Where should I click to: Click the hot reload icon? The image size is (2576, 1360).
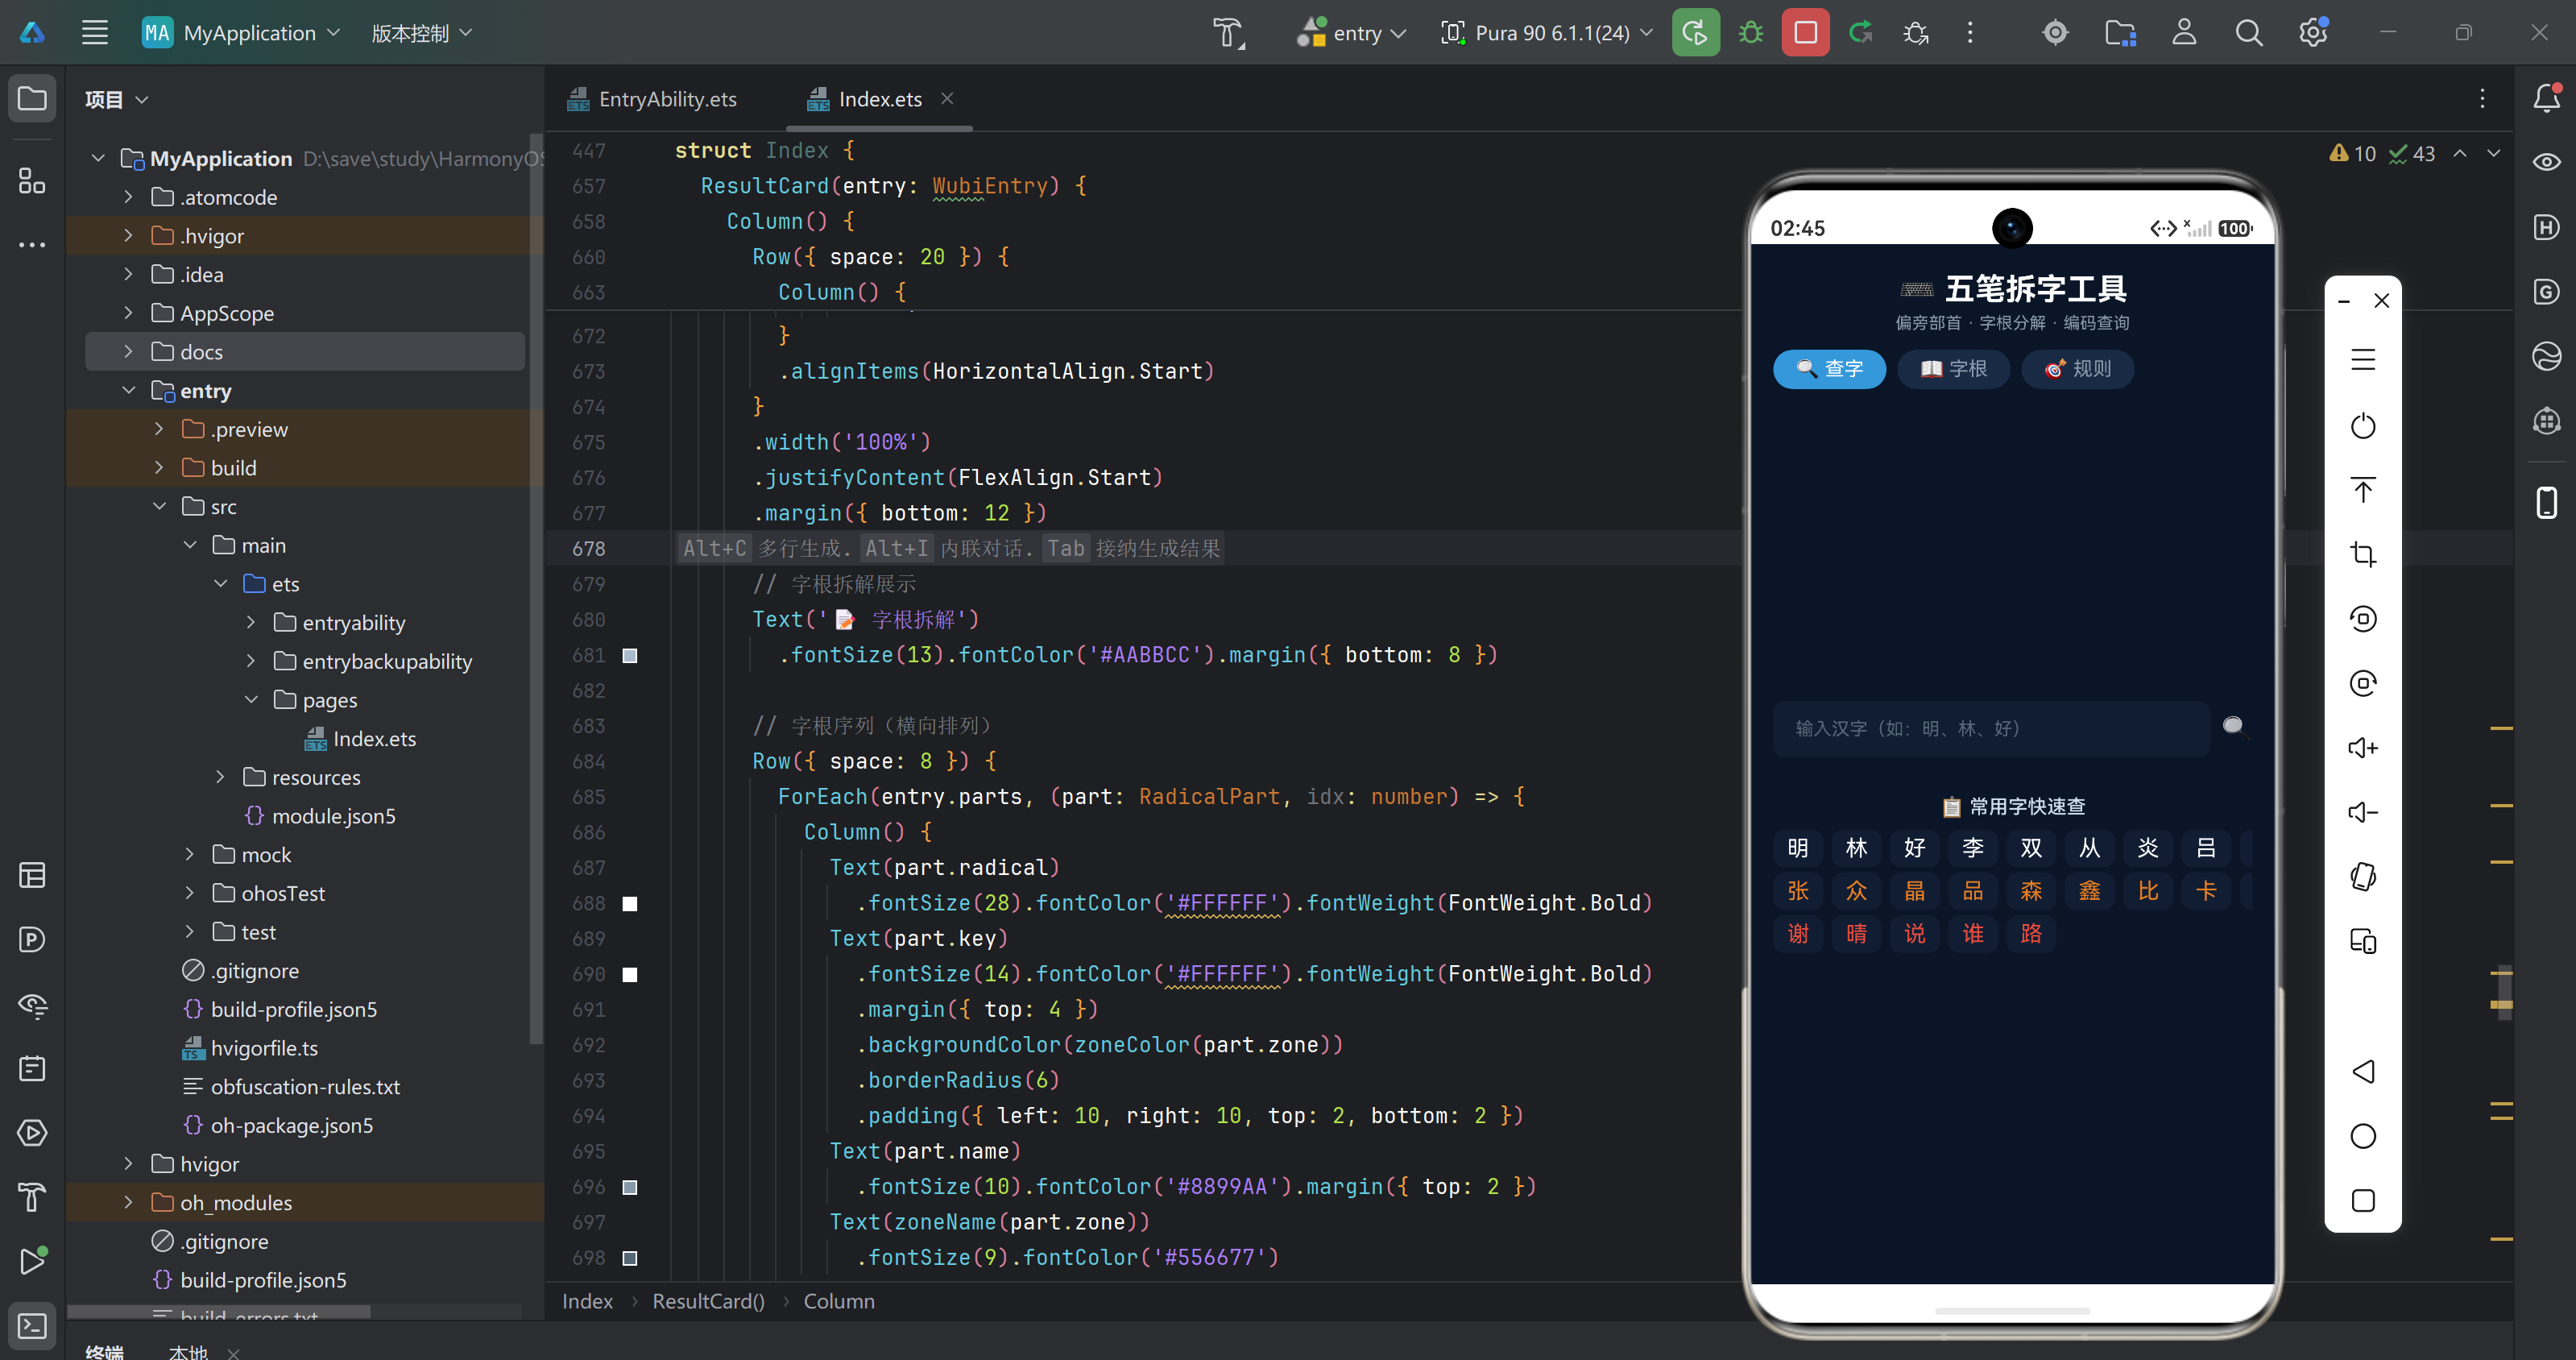1860,33
